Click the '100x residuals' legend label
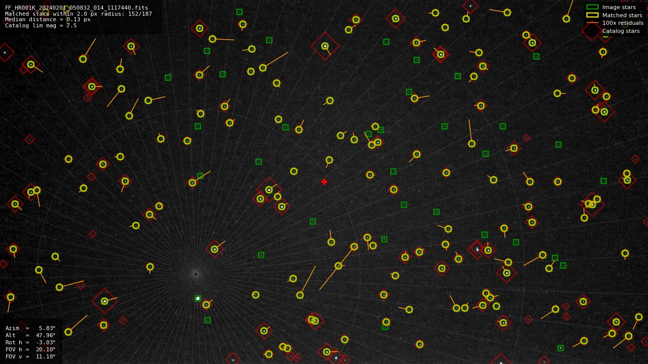Image resolution: width=648 pixels, height=364 pixels. click(623, 23)
